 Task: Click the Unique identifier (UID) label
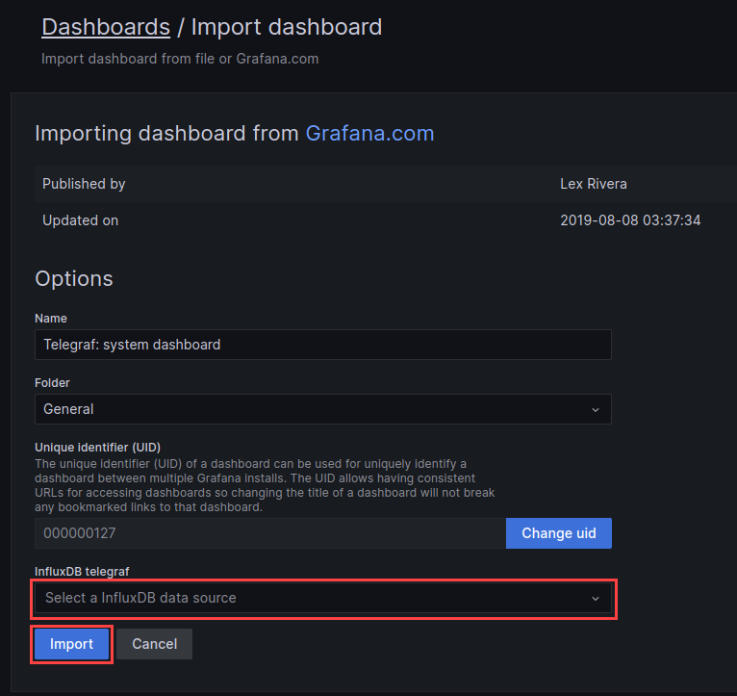(98, 448)
